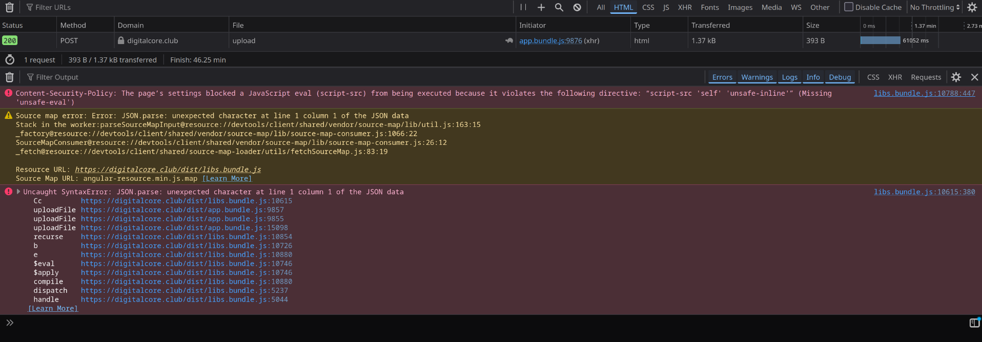Screen dimensions: 982x342
Task: Select the CSS network filter tab
Action: [x=648, y=7]
